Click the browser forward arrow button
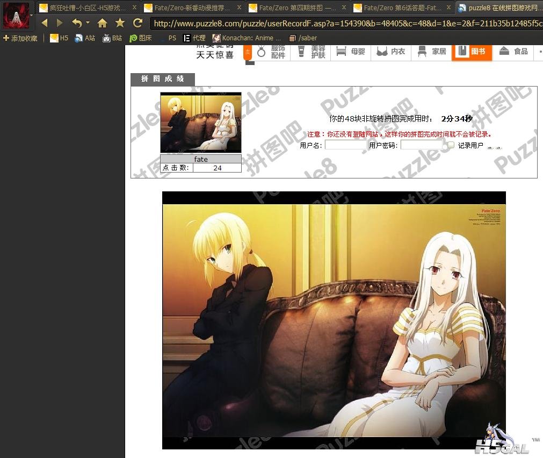This screenshot has width=543, height=458. [60, 23]
